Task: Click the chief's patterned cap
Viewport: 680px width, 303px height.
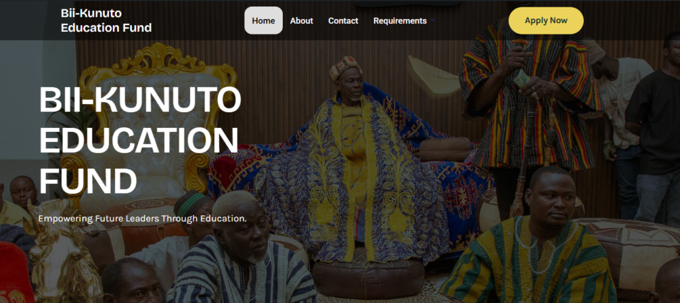Action: pos(345,67)
